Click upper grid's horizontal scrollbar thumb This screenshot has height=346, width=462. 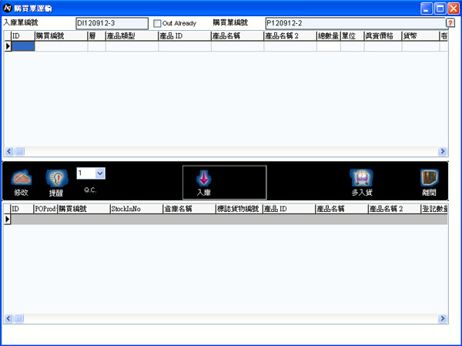coord(19,151)
